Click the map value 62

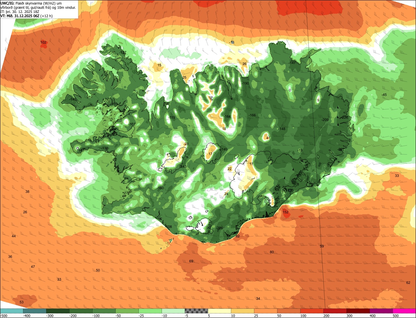coord(408,283)
